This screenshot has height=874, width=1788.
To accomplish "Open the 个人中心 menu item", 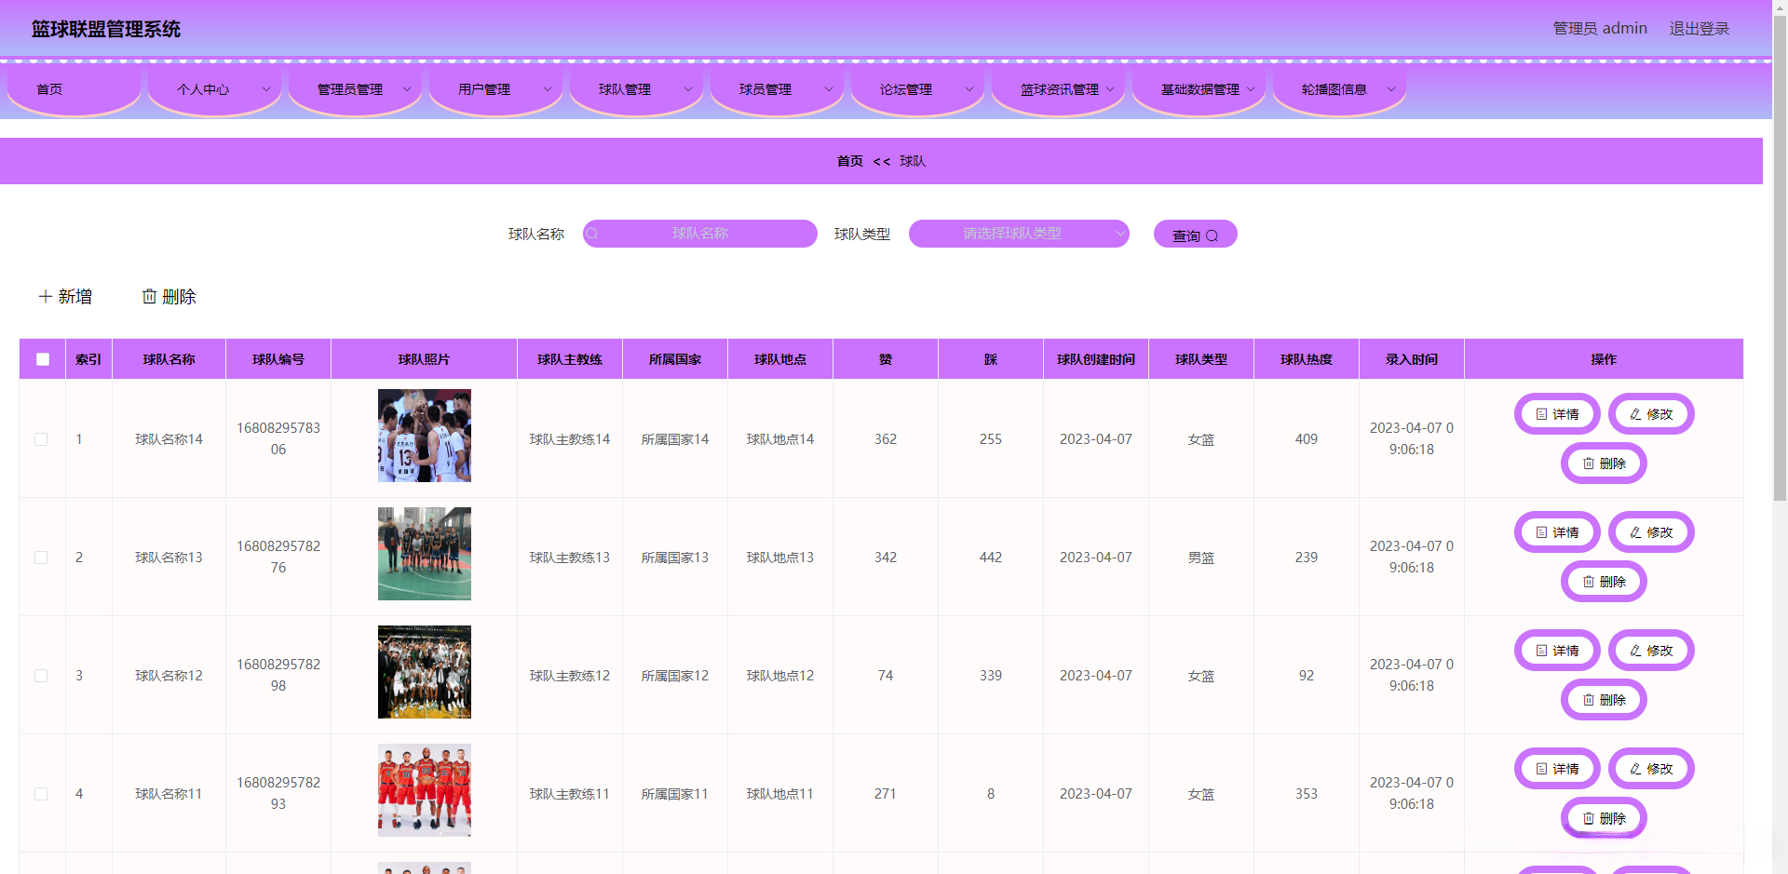I will tap(214, 89).
